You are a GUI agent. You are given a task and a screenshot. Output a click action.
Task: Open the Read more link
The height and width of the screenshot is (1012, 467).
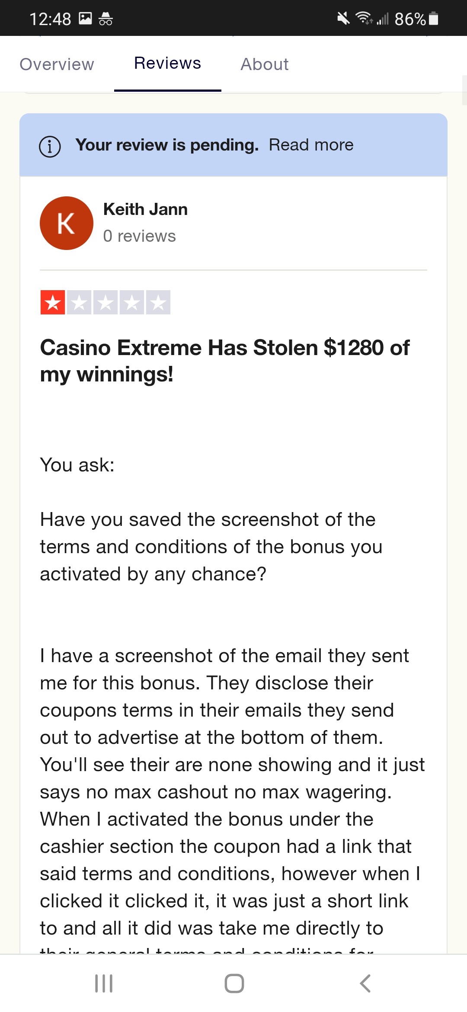pyautogui.click(x=311, y=145)
